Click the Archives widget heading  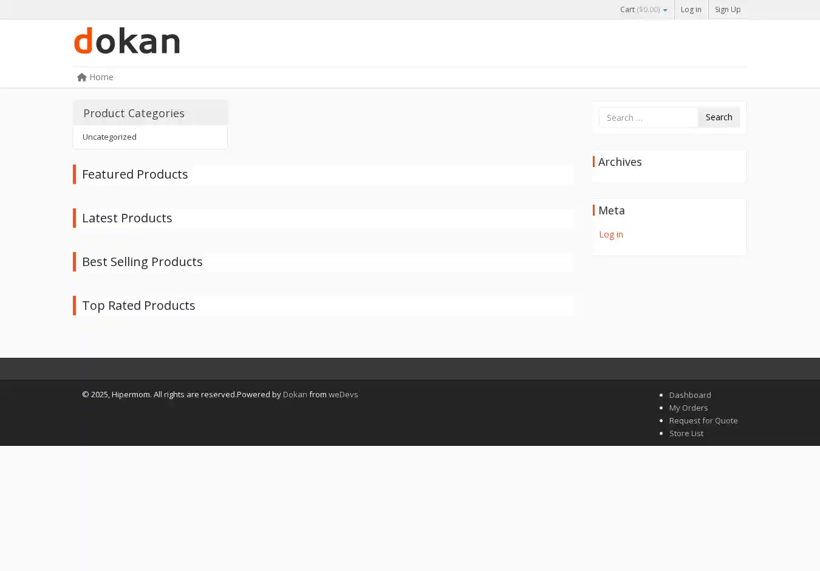coord(620,162)
